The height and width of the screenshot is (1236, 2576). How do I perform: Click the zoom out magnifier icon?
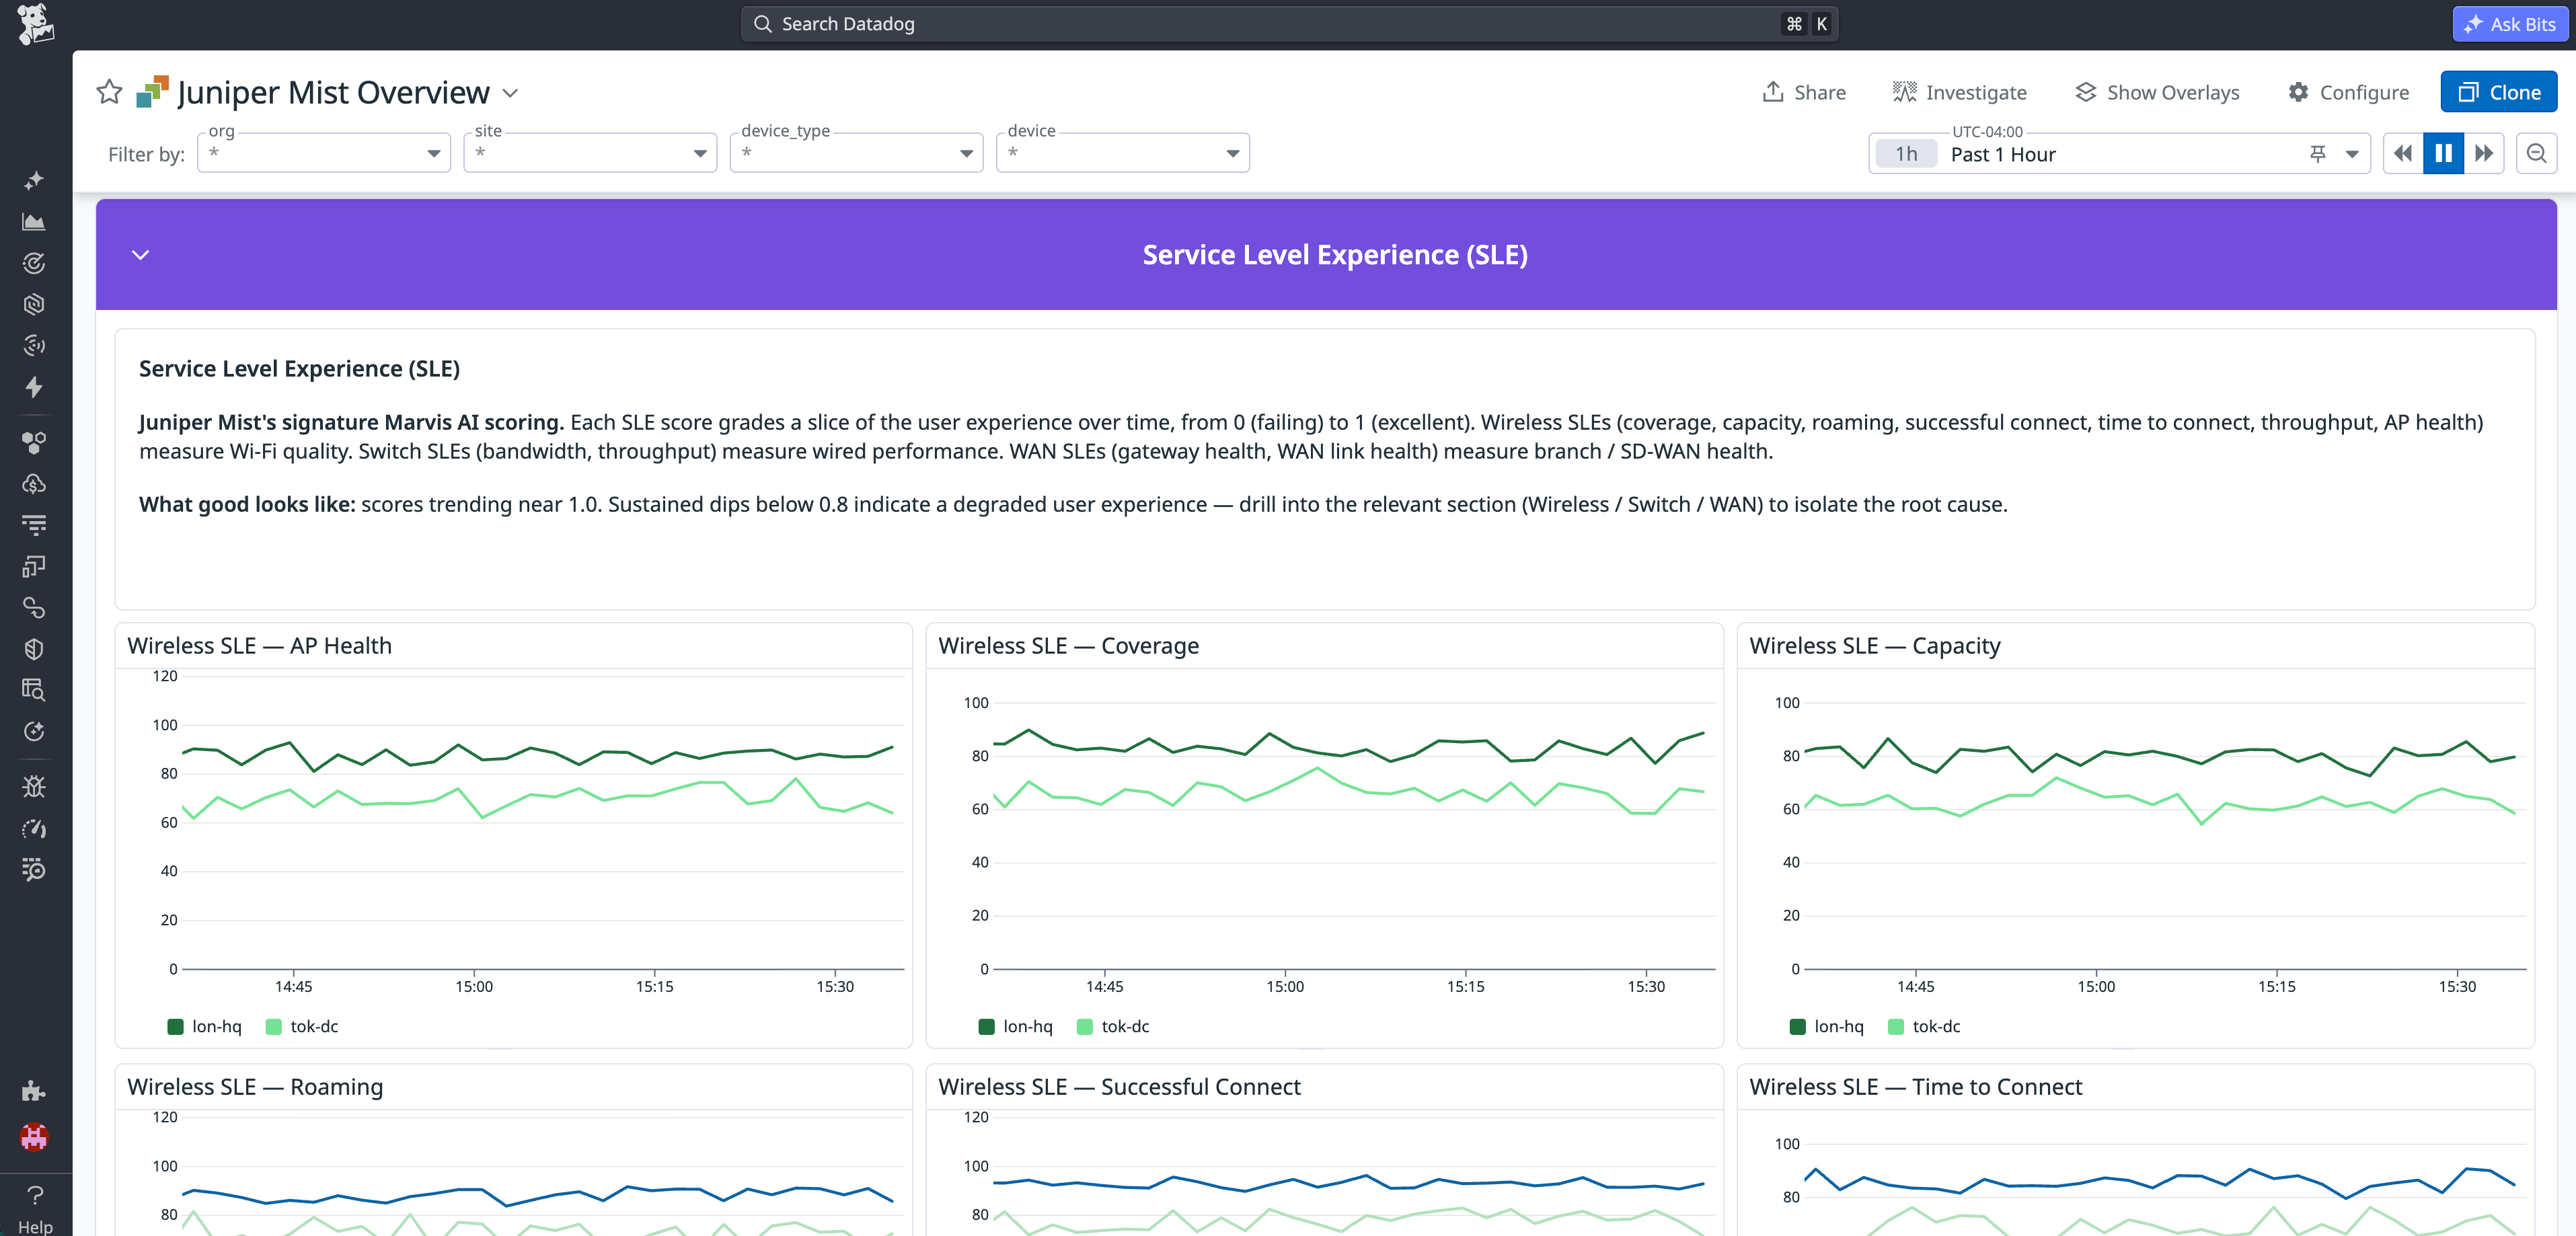2536,153
